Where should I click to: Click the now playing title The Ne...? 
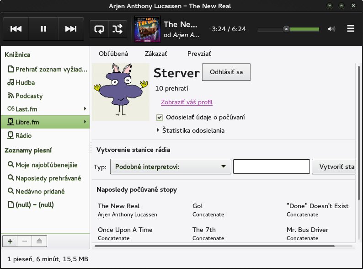click(x=180, y=24)
